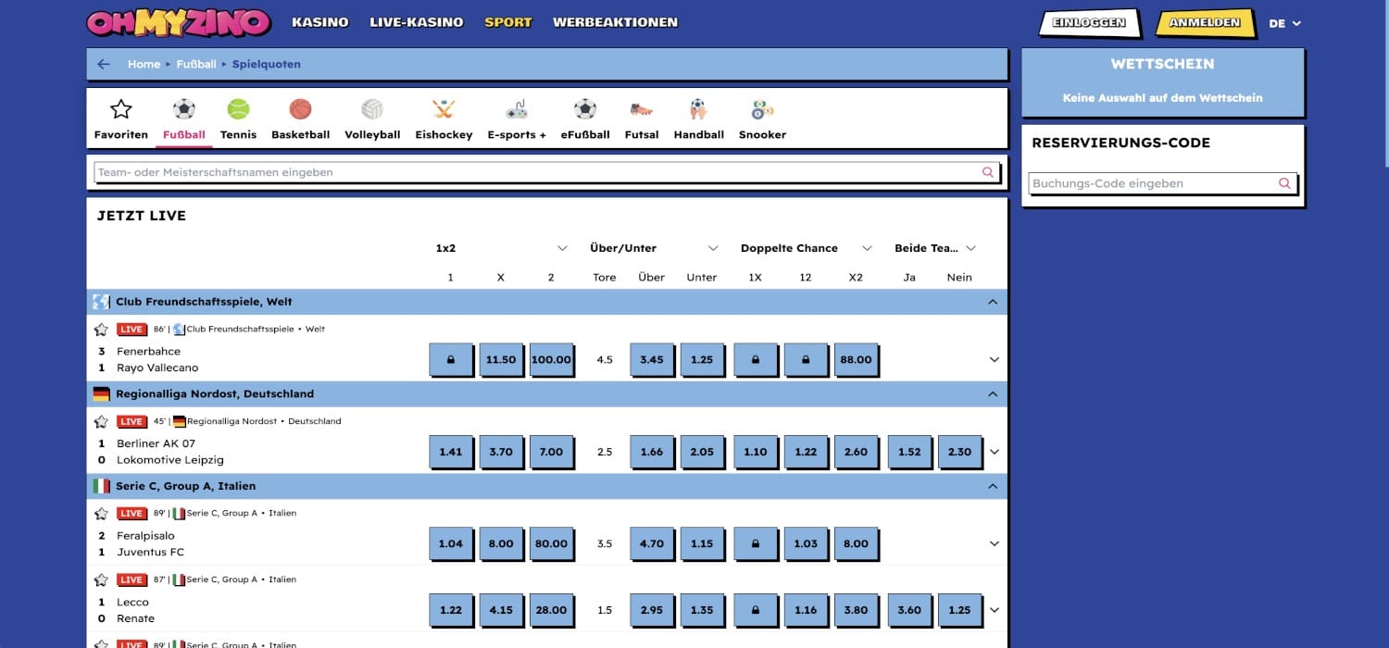Select the Volleyball sport category

pos(372,119)
